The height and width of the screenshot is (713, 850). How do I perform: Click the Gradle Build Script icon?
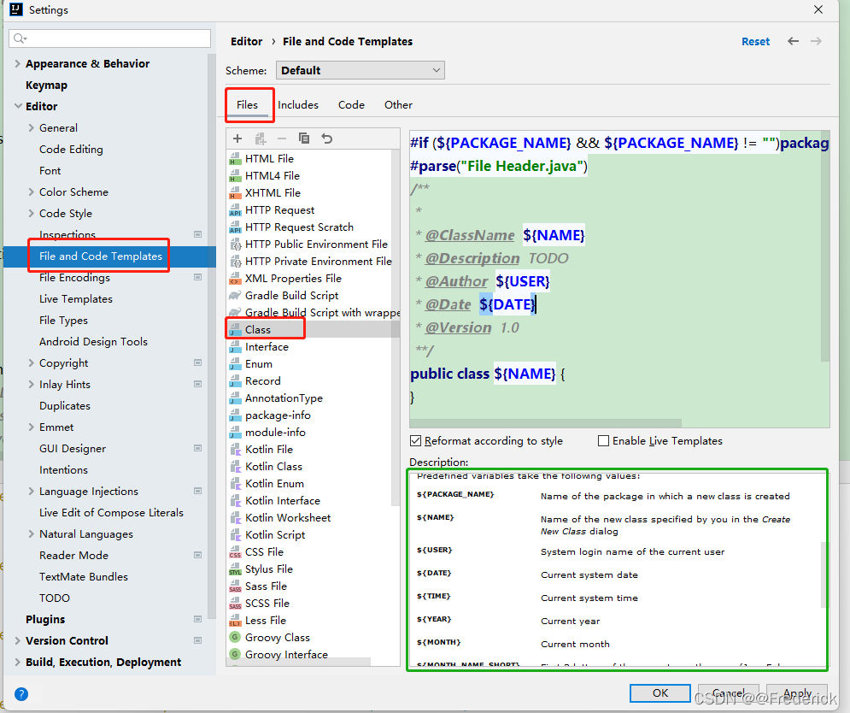pyautogui.click(x=235, y=295)
